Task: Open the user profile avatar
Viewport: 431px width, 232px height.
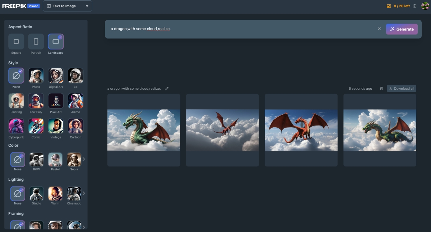Action: click(425, 6)
